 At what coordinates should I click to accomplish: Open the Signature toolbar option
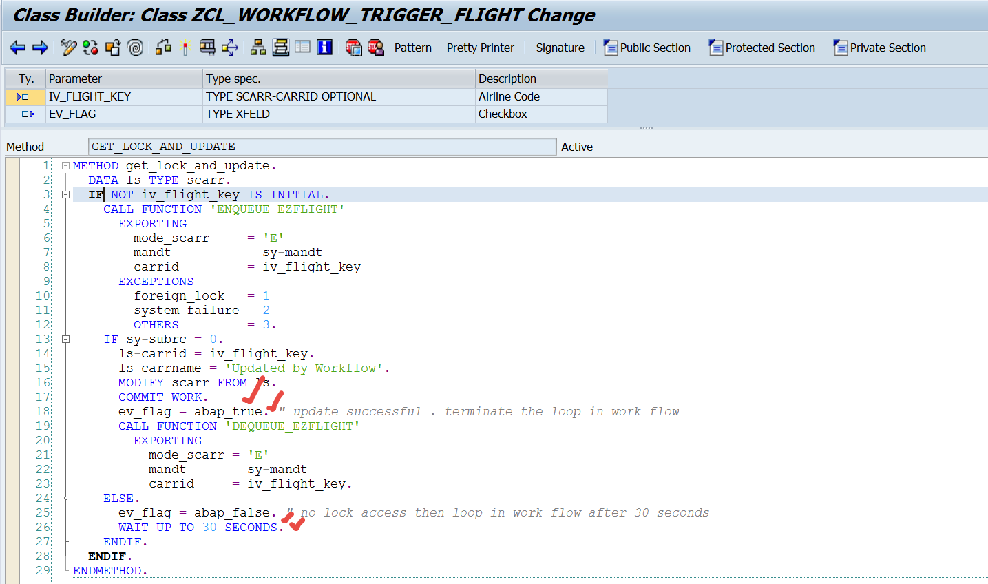tap(560, 48)
